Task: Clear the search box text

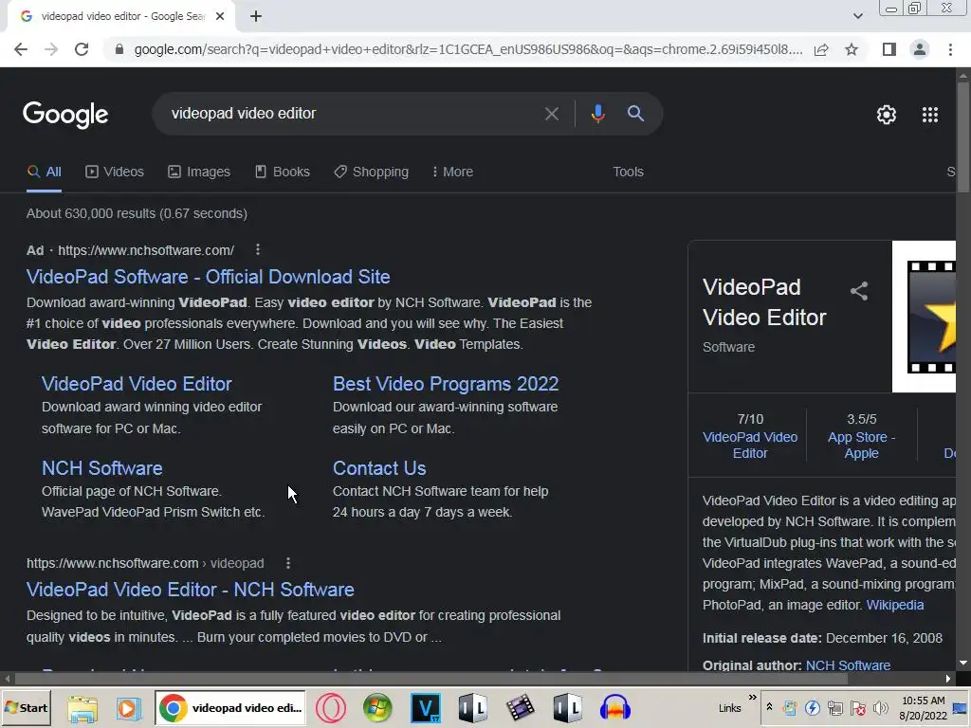Action: (x=551, y=114)
